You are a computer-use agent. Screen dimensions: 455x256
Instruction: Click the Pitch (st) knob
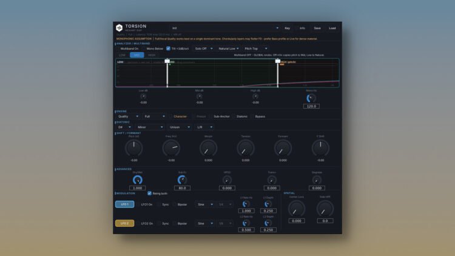click(134, 148)
